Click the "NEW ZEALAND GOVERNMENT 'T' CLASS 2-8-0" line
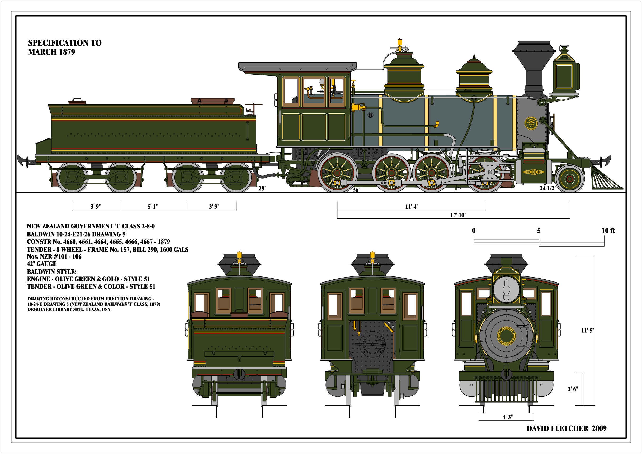The image size is (642, 454). [x=91, y=226]
